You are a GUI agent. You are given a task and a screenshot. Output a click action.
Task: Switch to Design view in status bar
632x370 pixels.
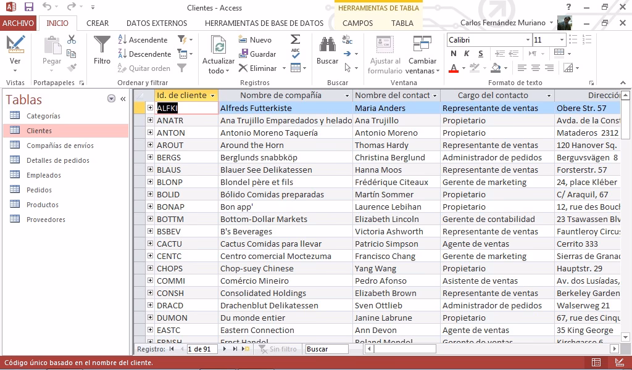619,363
